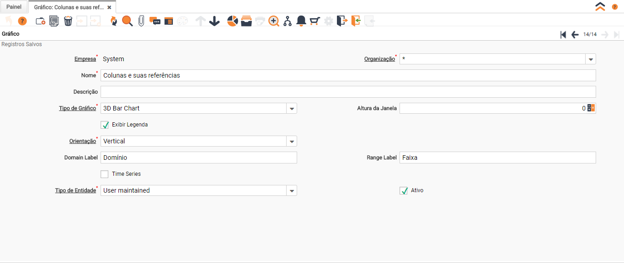The width and height of the screenshot is (624, 263).
Task: Delete the current record using trash icon
Action: 68,21
